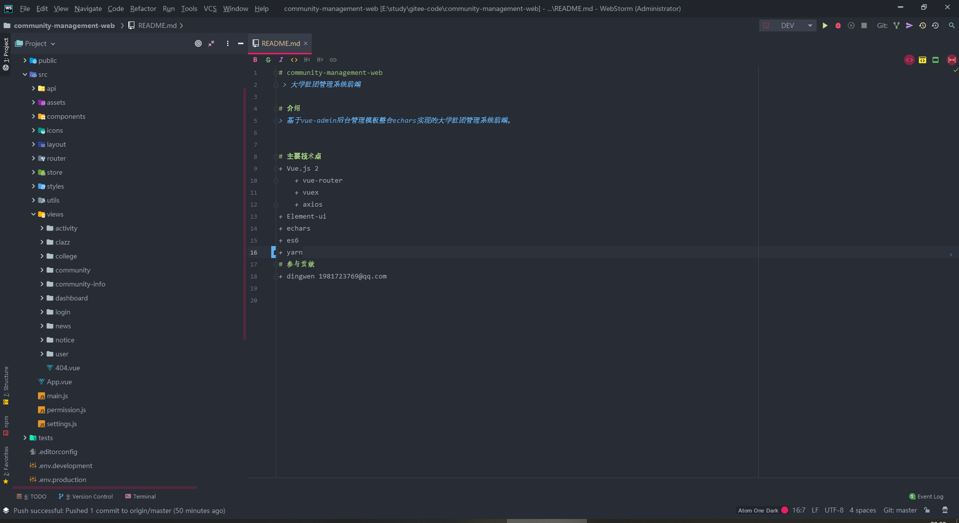
Task: Revert changes with the Git rollback icon
Action: [x=936, y=25]
